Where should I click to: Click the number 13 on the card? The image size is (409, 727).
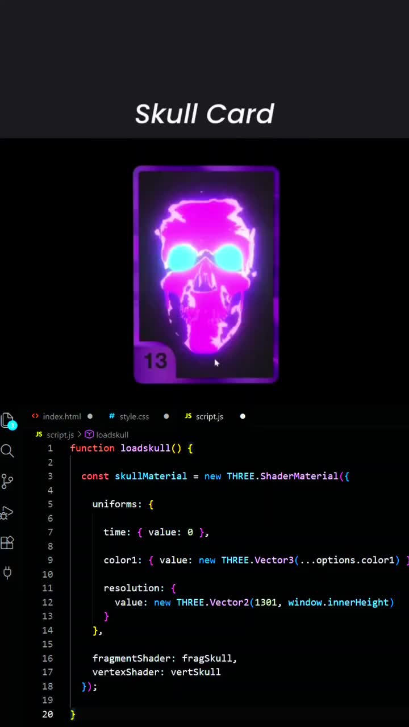tap(155, 361)
